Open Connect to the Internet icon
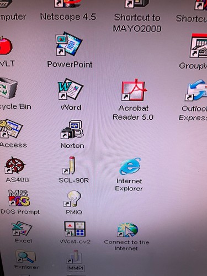Screen dimensions: 207x276 pos(128,230)
